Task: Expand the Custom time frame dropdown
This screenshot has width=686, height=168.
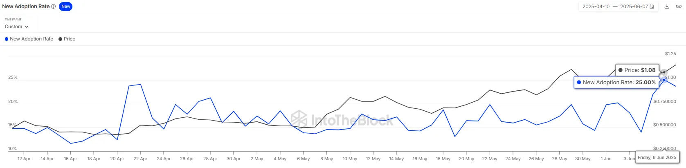Action: tap(16, 27)
